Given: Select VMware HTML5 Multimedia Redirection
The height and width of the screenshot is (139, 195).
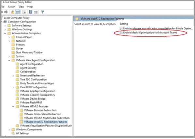Looking at the screenshot, I should click(x=47, y=118).
